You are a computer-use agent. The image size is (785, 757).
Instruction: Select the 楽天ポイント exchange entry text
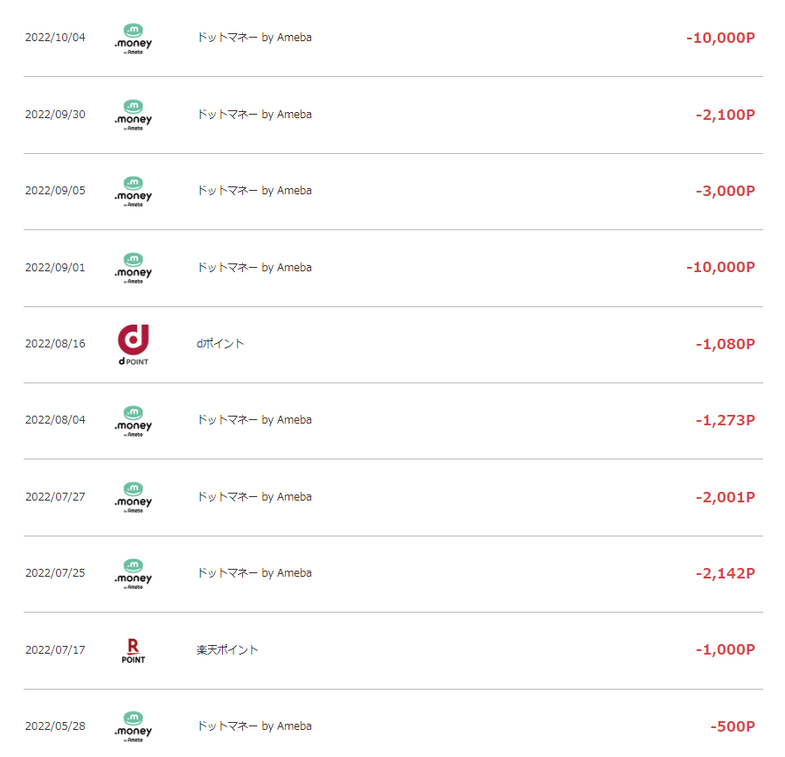point(227,650)
